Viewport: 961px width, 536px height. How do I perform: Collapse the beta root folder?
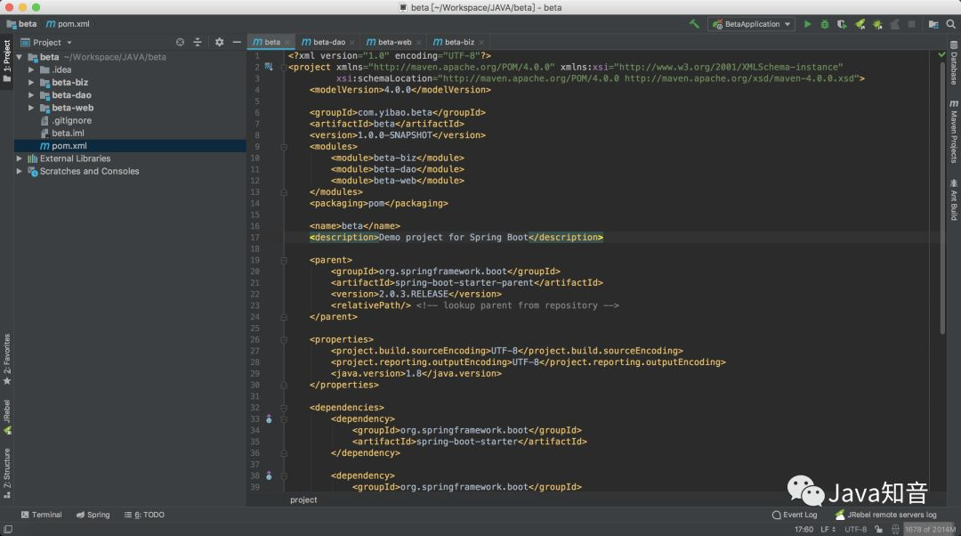coord(20,57)
